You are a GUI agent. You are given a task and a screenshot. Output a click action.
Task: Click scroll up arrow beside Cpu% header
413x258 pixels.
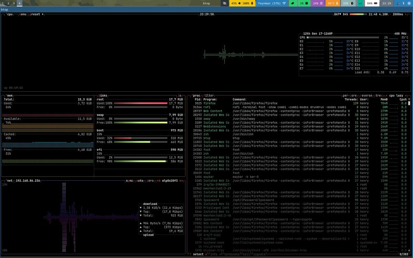coord(409,99)
